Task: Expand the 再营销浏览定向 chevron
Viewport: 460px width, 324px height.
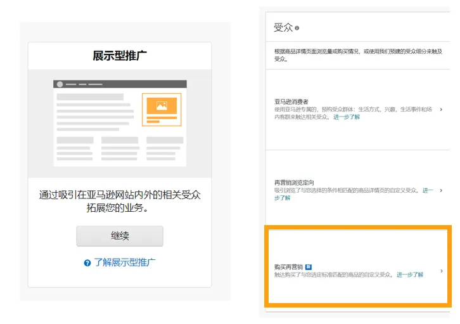Action: (x=441, y=190)
